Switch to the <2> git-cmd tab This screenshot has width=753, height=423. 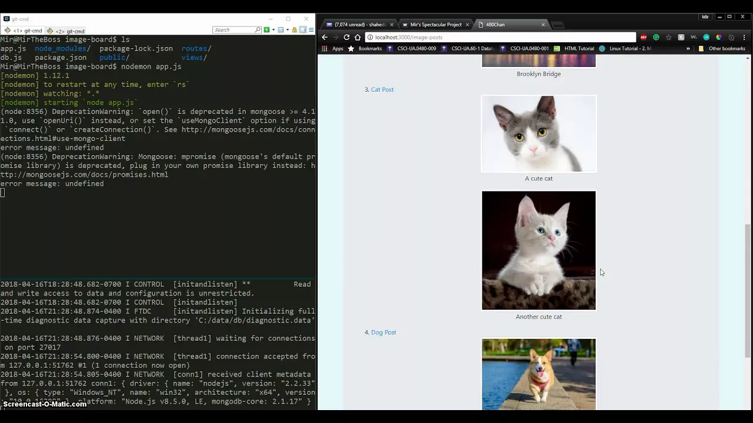pos(66,31)
